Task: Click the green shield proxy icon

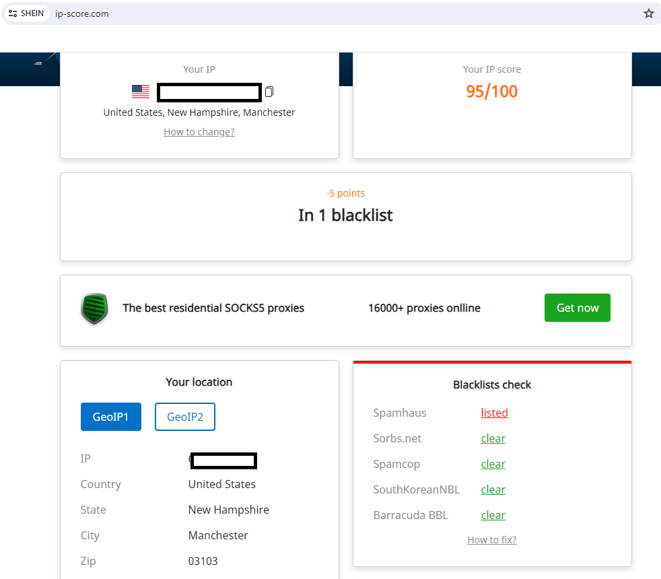Action: coord(94,308)
